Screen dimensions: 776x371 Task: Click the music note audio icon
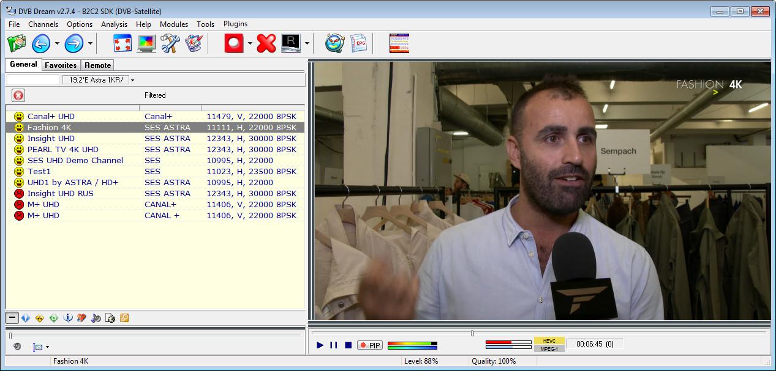coord(96,318)
